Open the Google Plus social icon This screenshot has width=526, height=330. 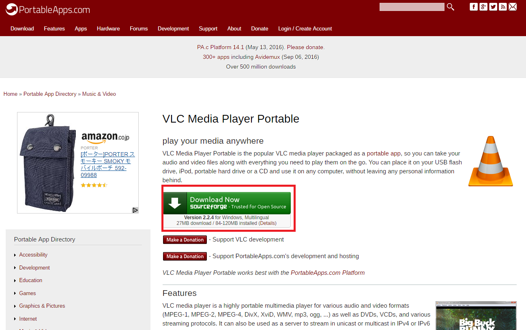(x=483, y=6)
